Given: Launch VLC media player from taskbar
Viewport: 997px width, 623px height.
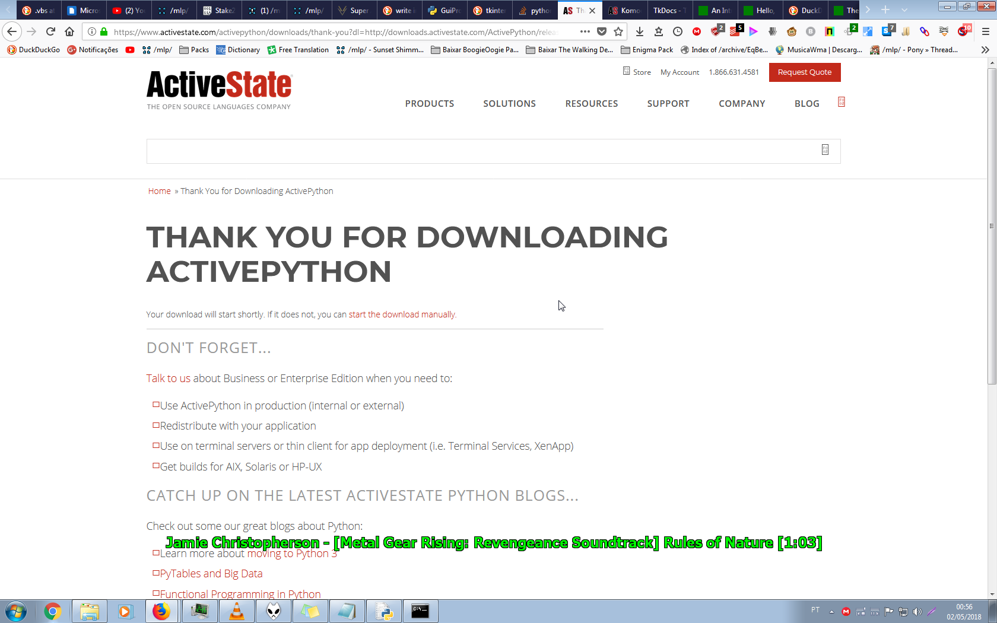Looking at the screenshot, I should pos(236,611).
